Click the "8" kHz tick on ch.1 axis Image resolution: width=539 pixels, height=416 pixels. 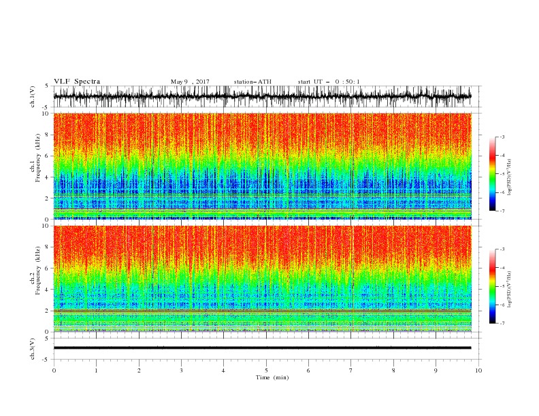[x=47, y=135]
